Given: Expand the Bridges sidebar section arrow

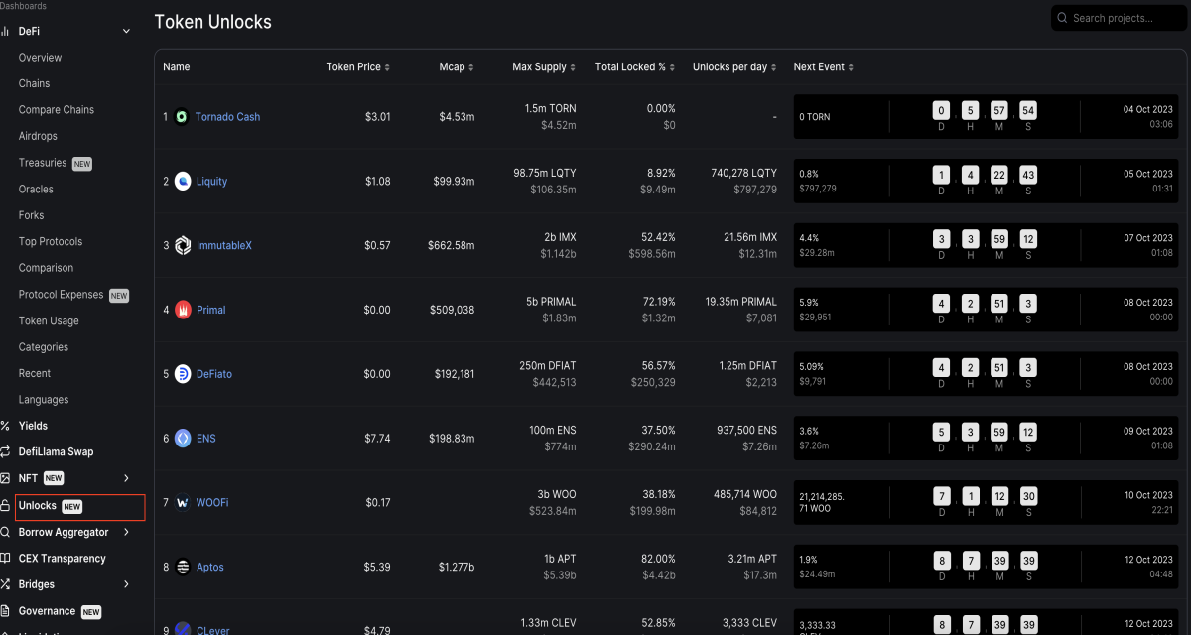Looking at the screenshot, I should pyautogui.click(x=126, y=584).
